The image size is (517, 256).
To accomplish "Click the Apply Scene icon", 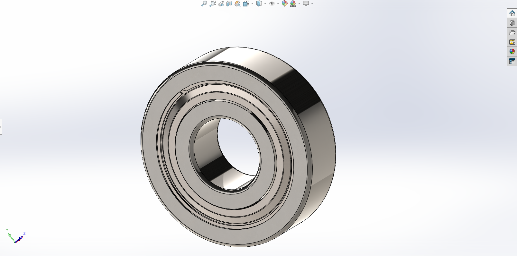I will pyautogui.click(x=293, y=4).
